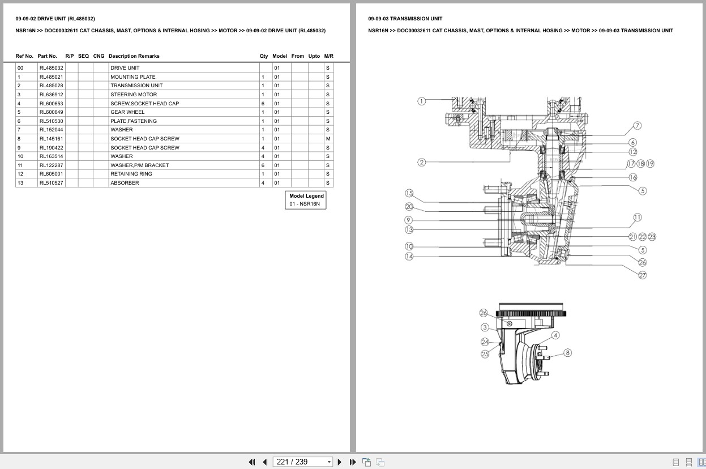706x469 pixels.
Task: Open the page number dropdown arrow
Action: [329, 462]
